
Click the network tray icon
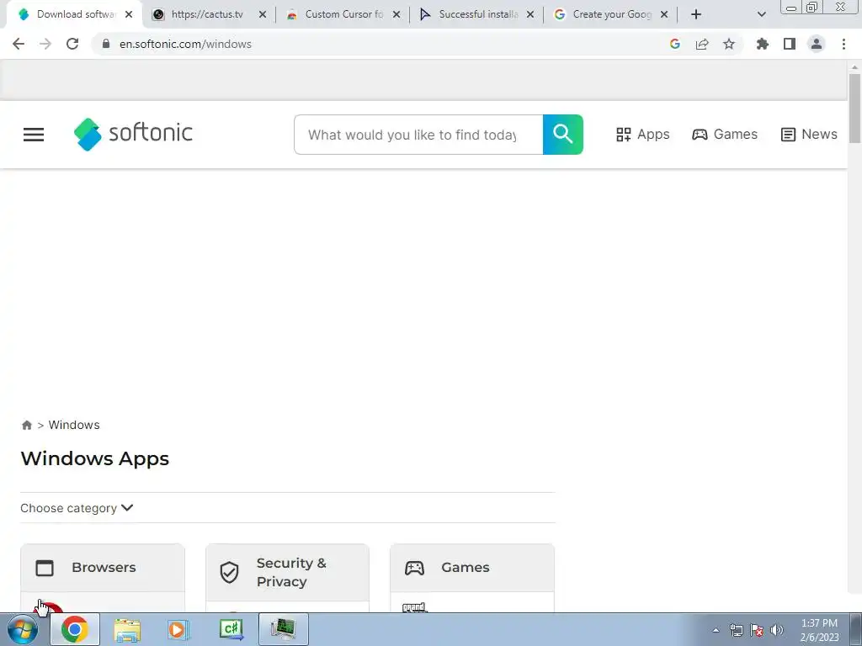pos(736,630)
